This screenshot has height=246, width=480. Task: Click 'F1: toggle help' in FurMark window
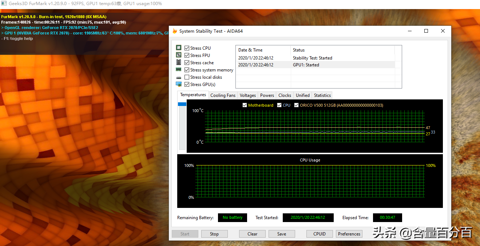tap(17, 38)
